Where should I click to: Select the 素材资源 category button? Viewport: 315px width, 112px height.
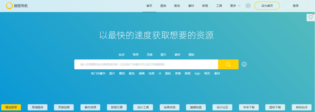(90, 107)
